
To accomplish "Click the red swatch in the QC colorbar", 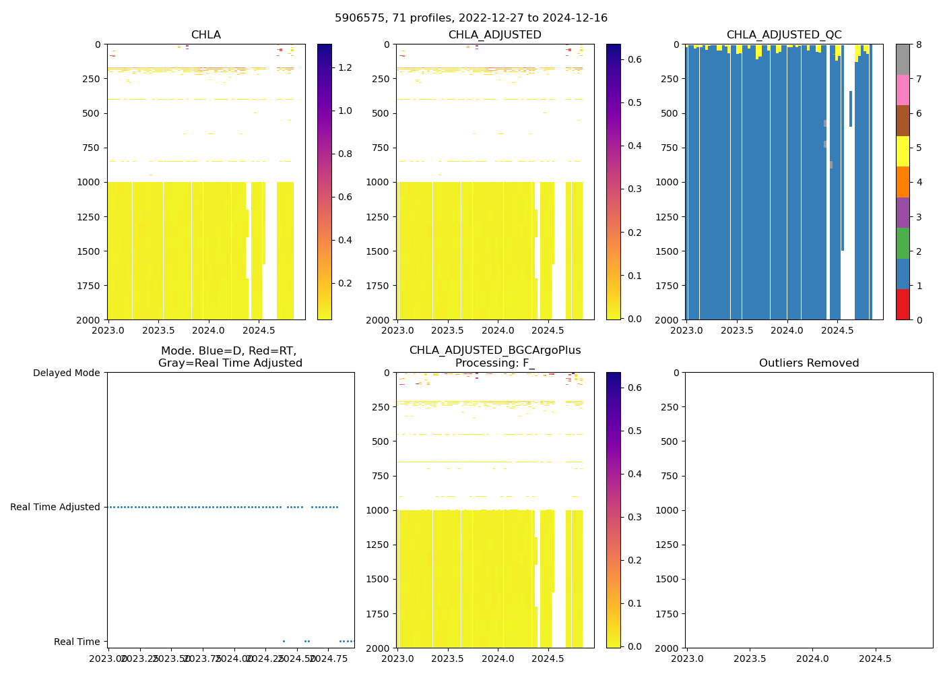I will (x=903, y=305).
